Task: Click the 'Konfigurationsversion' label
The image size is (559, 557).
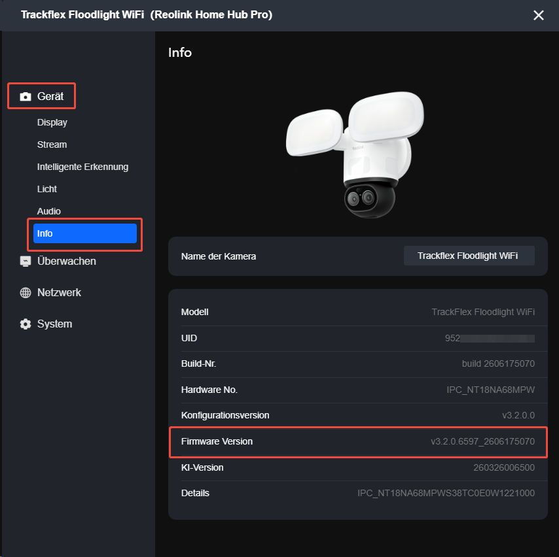Action: coord(225,416)
